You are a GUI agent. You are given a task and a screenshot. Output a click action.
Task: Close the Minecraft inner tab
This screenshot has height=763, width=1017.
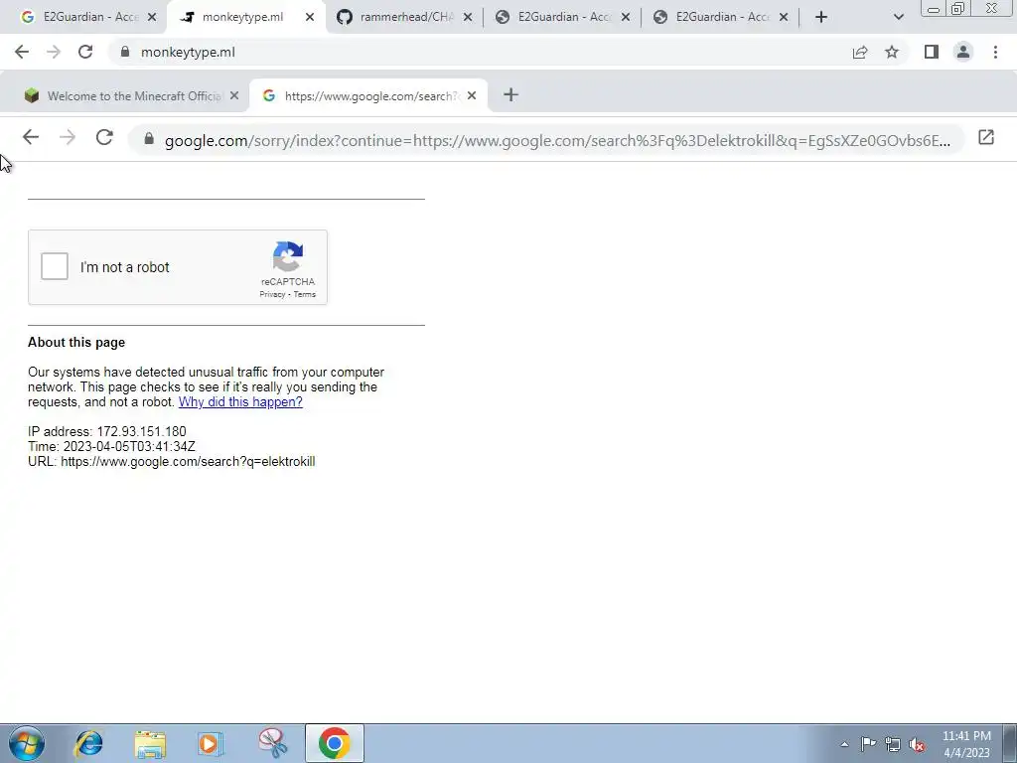[x=234, y=96]
